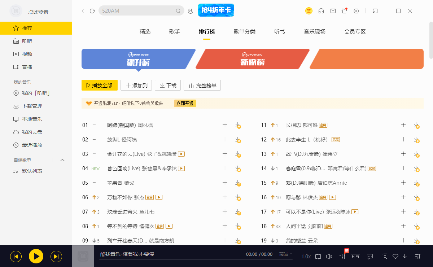The height and width of the screenshot is (267, 433).
Task: Open the play queue list icon
Action: pyautogui.click(x=417, y=257)
